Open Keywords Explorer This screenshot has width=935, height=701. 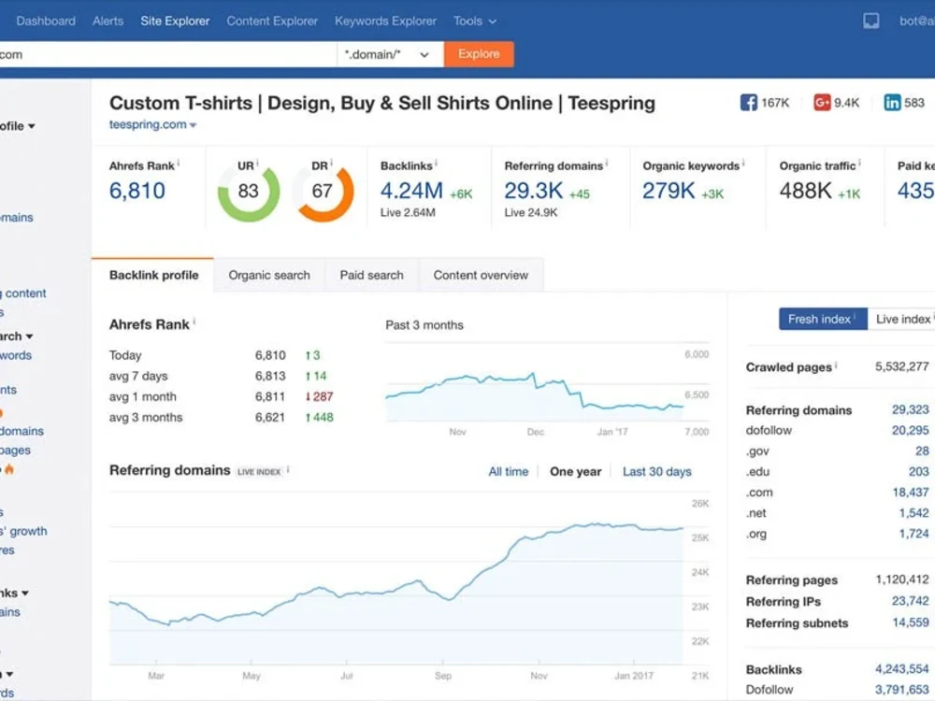[x=385, y=21]
